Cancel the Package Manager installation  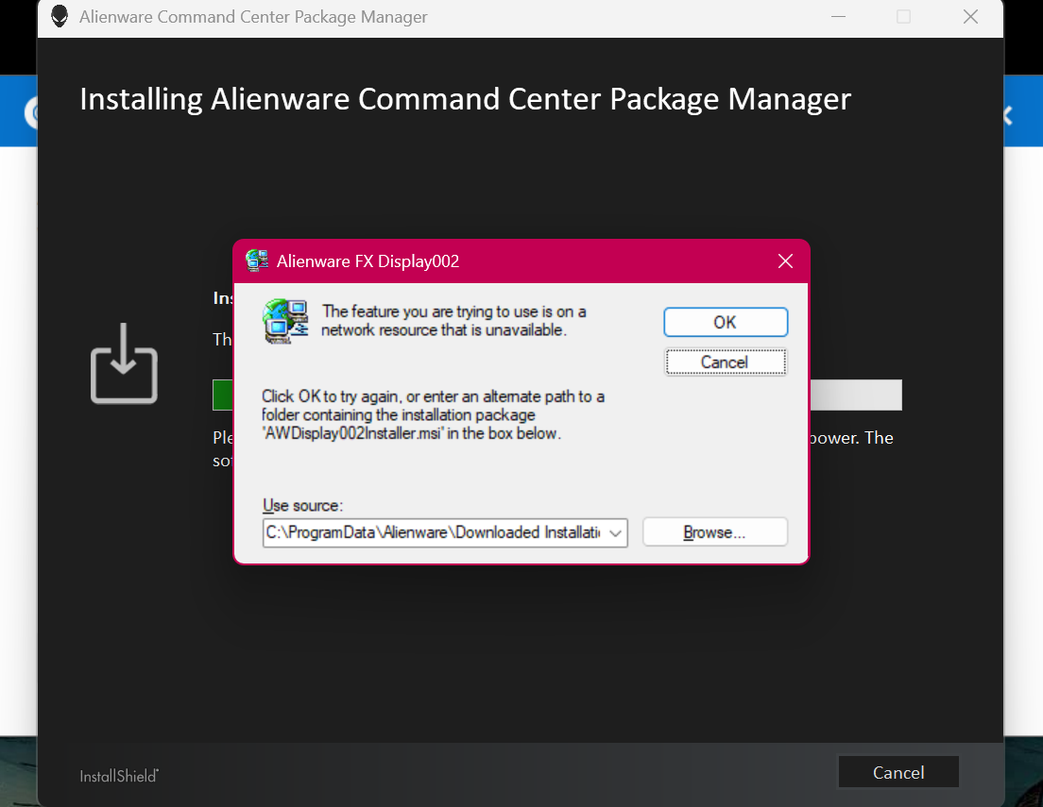click(x=898, y=772)
